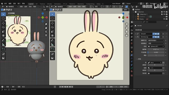The image size is (169, 95).
Task: Open the Object properties tab
Action: (x=132, y=52)
